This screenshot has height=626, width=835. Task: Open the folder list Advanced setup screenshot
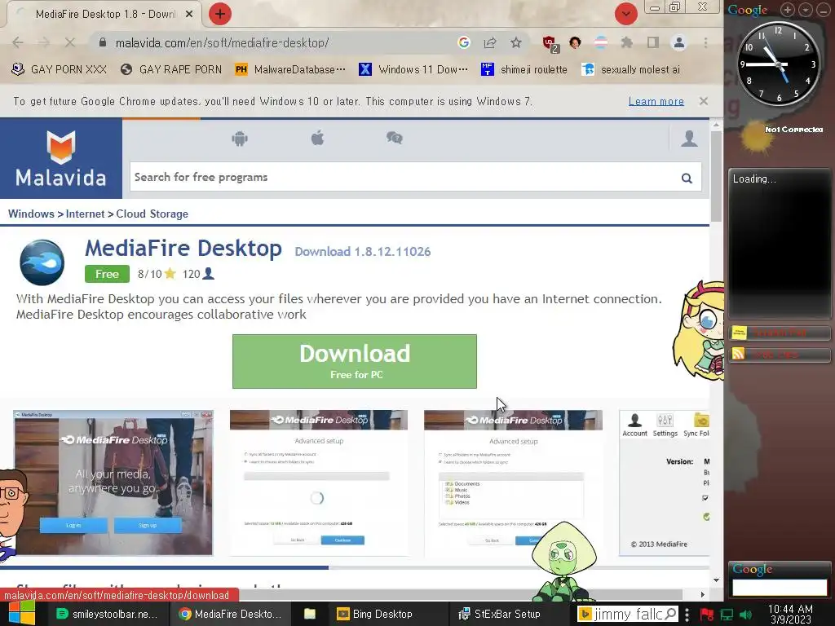tap(514, 483)
